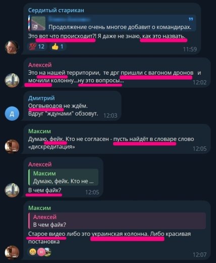Jump to the quoted Максим 'Думаю, фейк' reply
Viewport: 216px width, 263px height.
[x=64, y=177]
